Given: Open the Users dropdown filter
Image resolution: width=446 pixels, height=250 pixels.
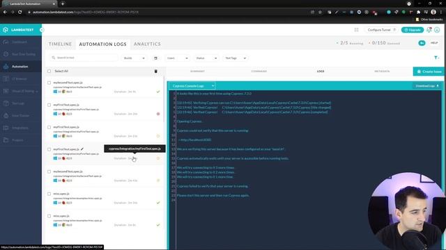Looking at the screenshot, I should pos(178,58).
